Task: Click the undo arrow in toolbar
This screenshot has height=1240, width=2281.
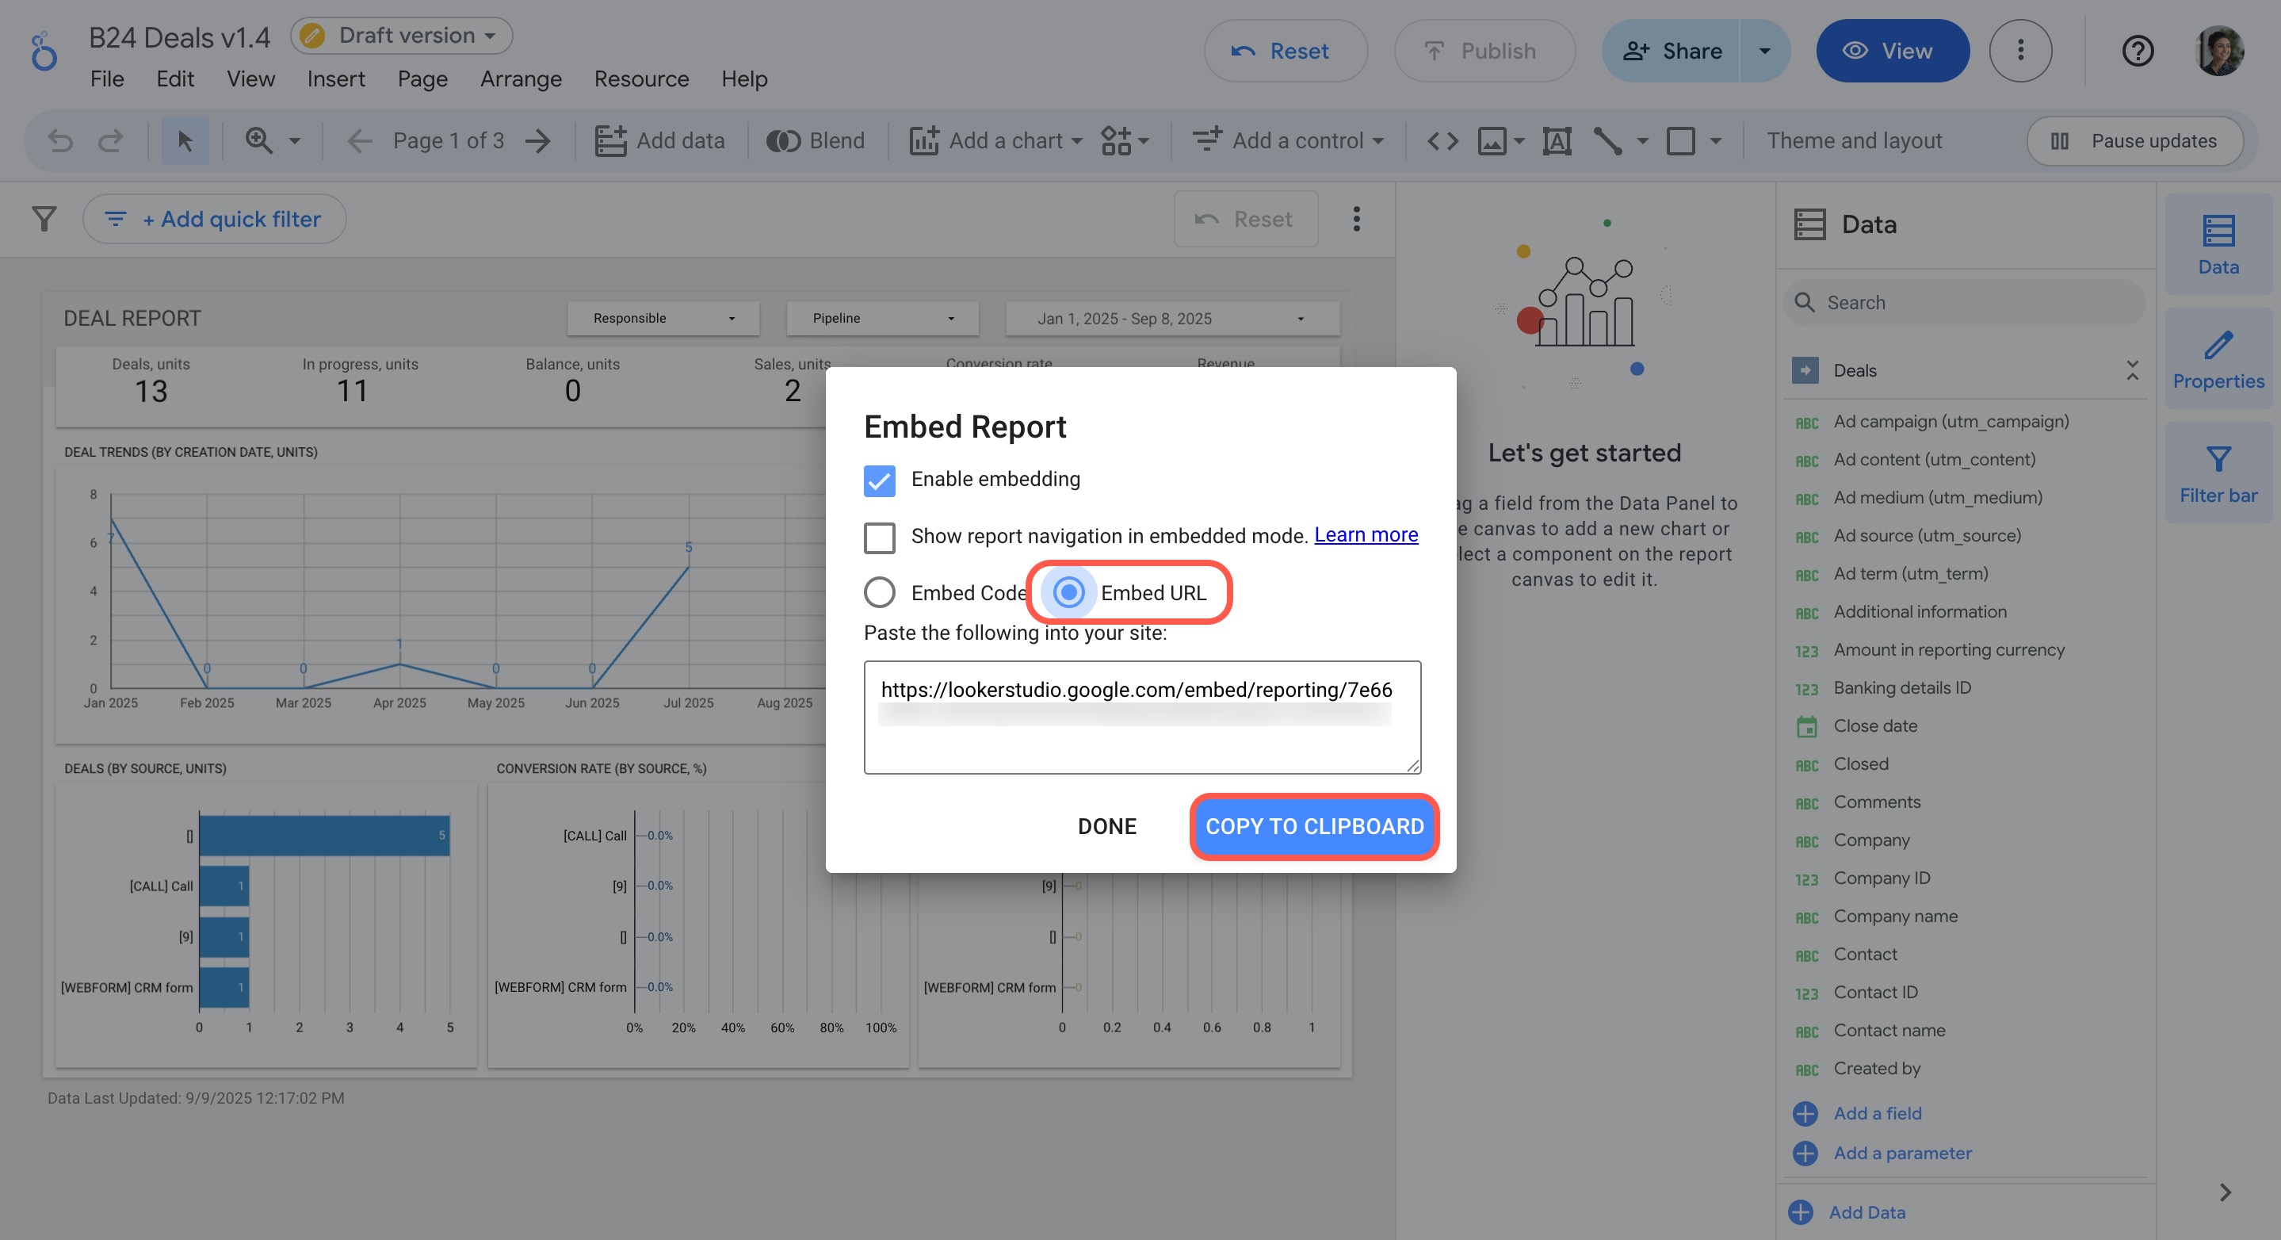Action: tap(60, 141)
